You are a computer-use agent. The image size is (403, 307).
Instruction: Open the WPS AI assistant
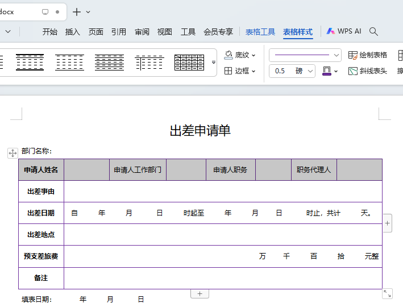(344, 32)
